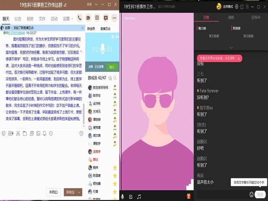
Task: Open the 设置 dropdown menu
Action: click(68, 19)
